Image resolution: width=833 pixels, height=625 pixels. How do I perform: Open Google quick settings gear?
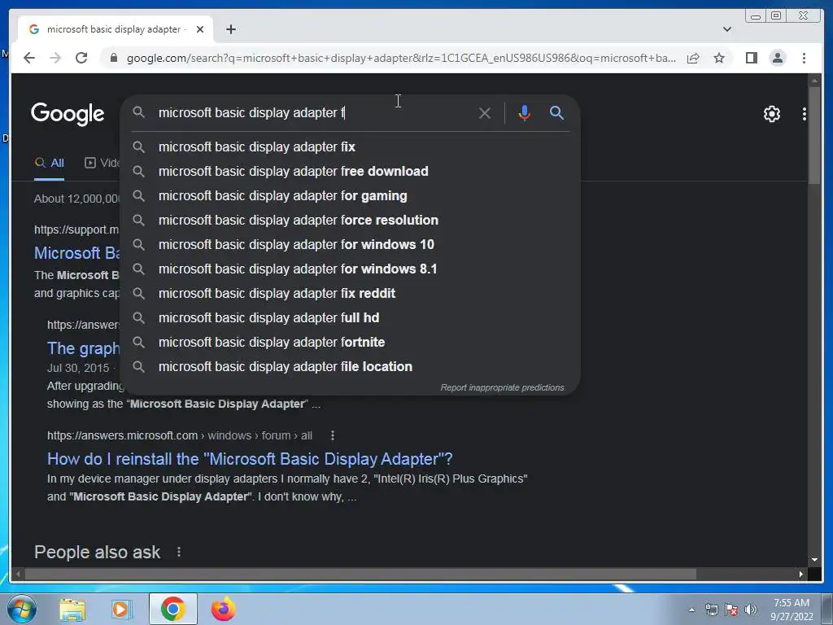[x=771, y=114]
